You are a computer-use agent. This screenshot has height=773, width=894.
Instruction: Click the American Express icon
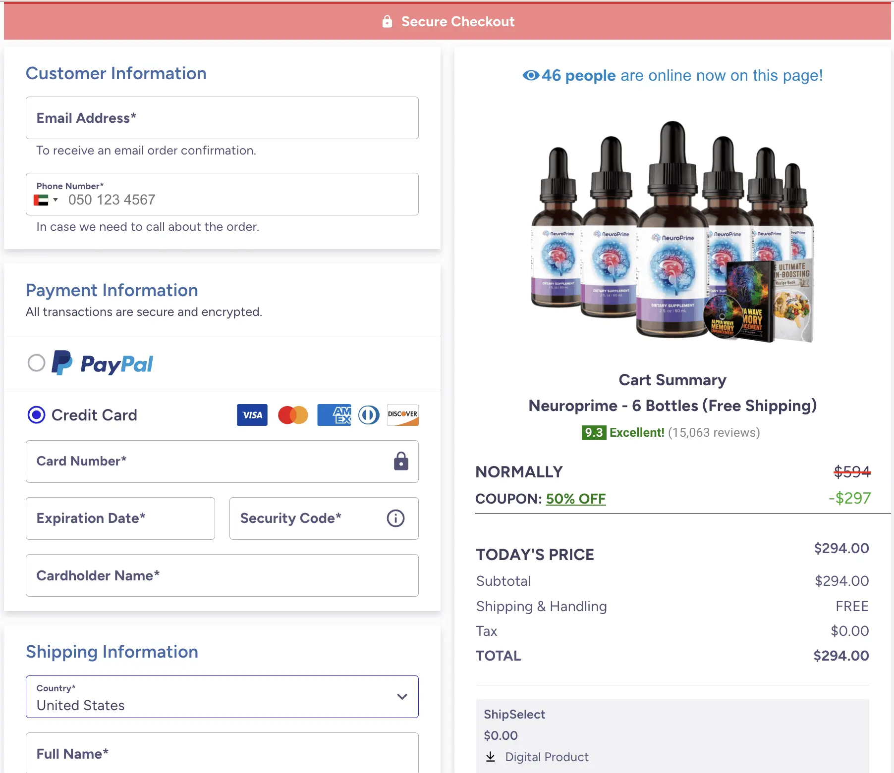coord(334,415)
